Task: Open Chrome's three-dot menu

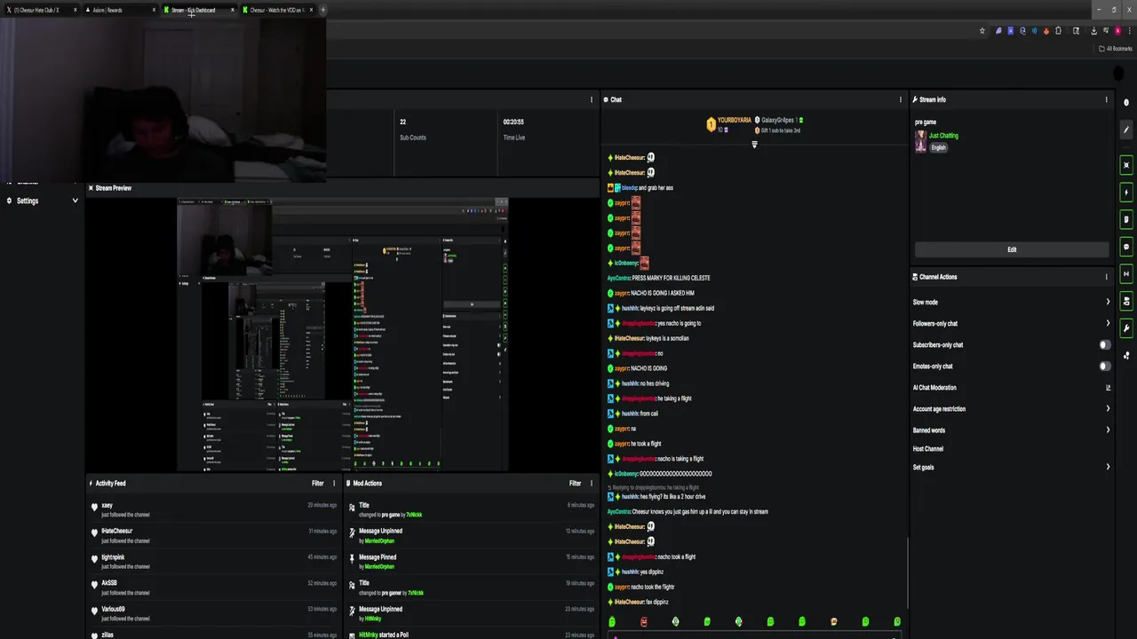Action: click(1129, 31)
